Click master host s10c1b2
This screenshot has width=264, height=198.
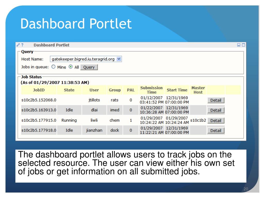pyautogui.click(x=198, y=120)
